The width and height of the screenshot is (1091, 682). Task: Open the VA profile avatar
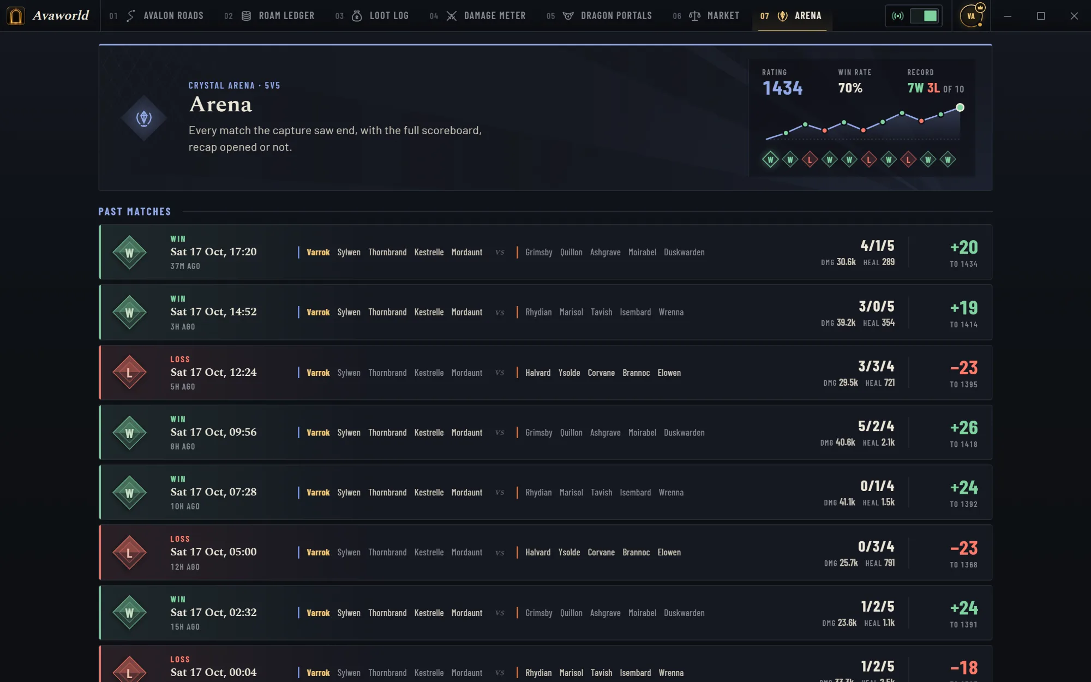point(971,16)
